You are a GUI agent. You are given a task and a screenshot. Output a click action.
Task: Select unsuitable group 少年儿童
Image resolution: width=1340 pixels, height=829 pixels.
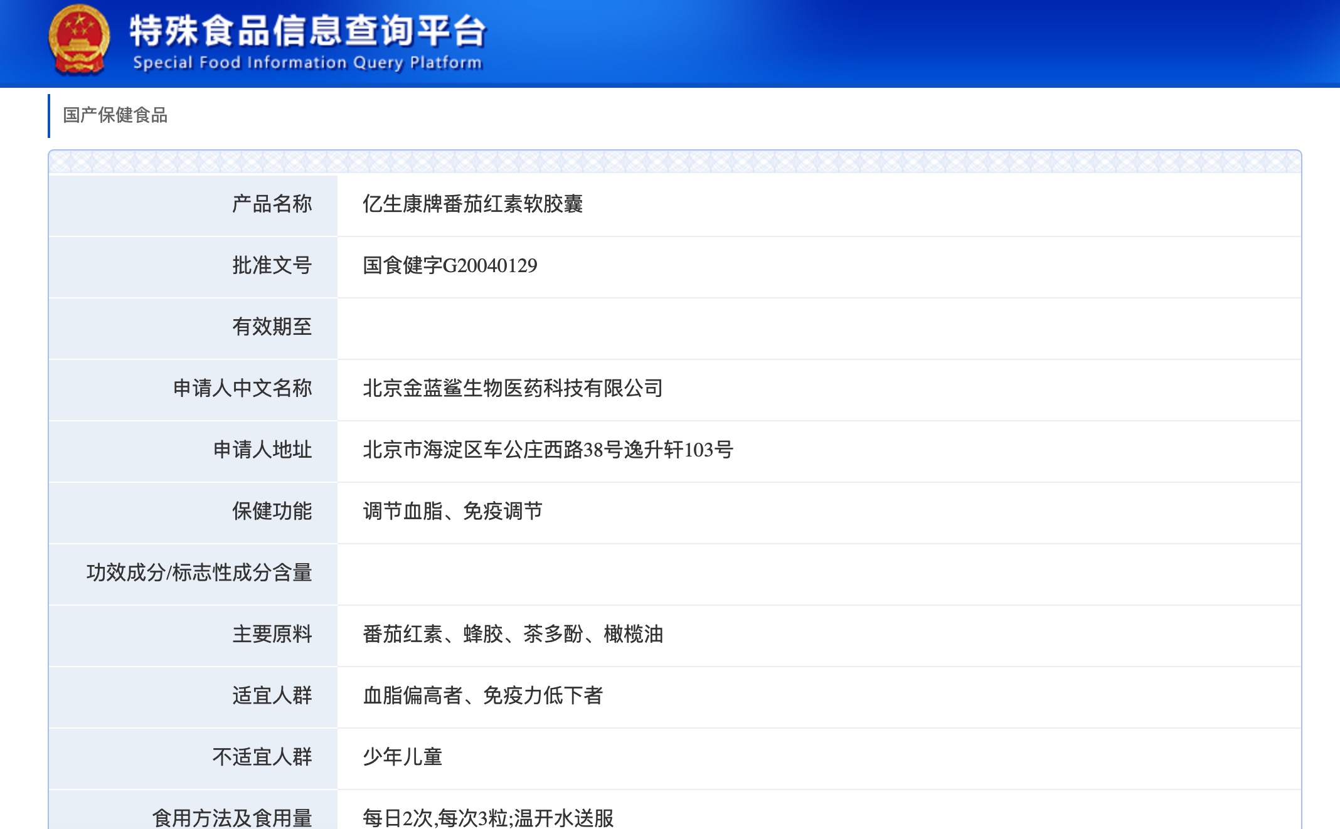point(402,757)
